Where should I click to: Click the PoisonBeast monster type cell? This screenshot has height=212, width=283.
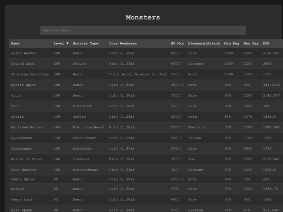tap(84, 138)
